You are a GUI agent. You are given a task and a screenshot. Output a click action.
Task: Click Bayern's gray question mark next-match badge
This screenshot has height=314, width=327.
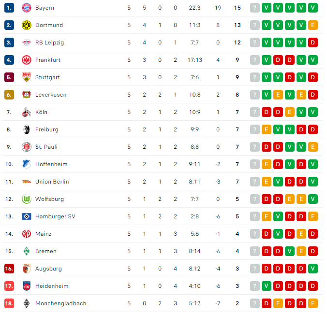coord(255,8)
